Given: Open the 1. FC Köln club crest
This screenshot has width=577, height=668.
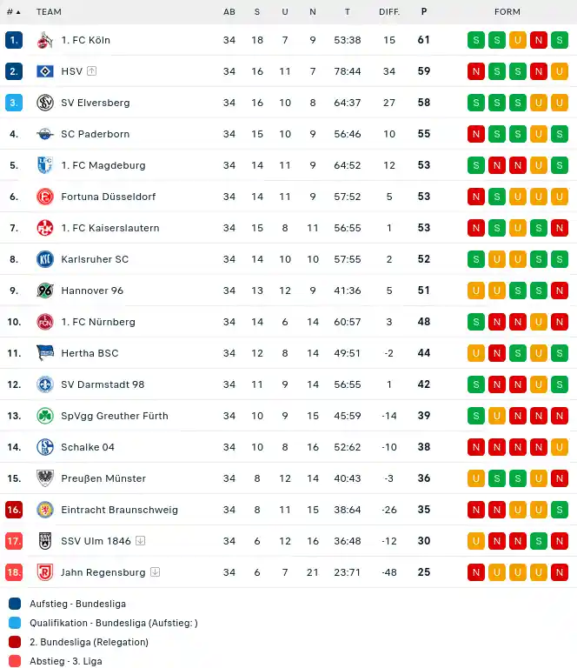Looking at the screenshot, I should coord(45,40).
